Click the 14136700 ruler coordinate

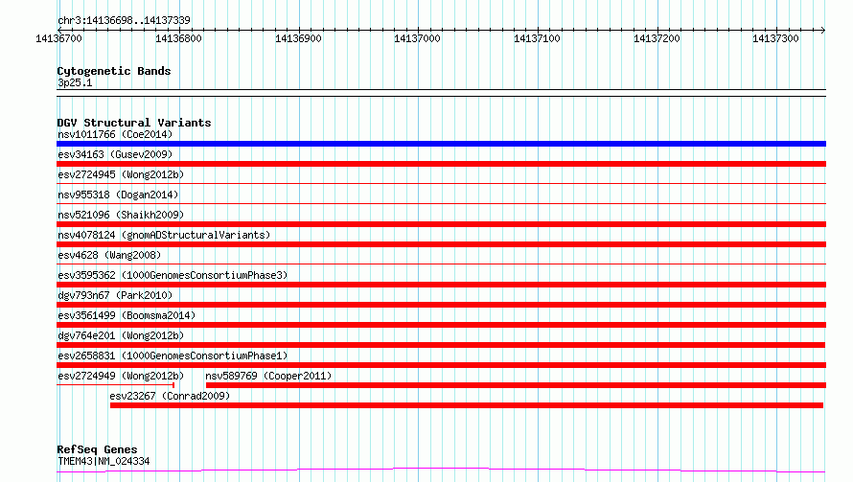click(x=58, y=38)
